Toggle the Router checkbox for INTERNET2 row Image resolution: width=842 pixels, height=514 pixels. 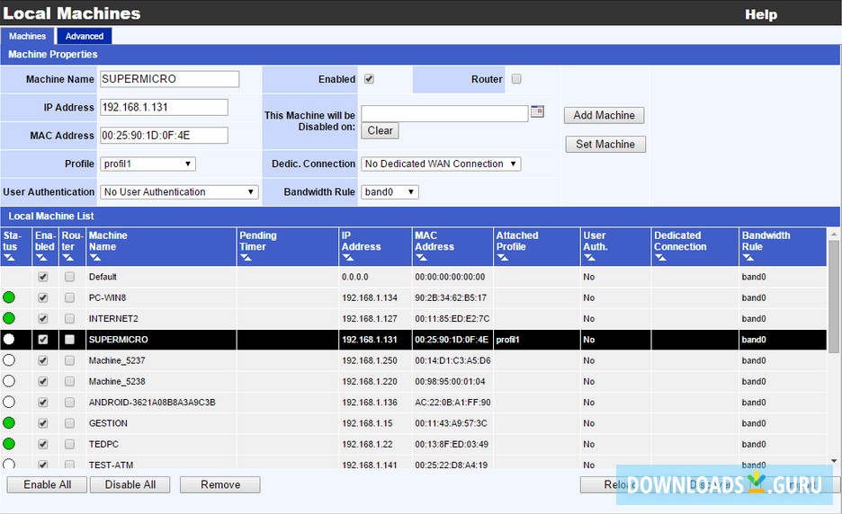(69, 318)
